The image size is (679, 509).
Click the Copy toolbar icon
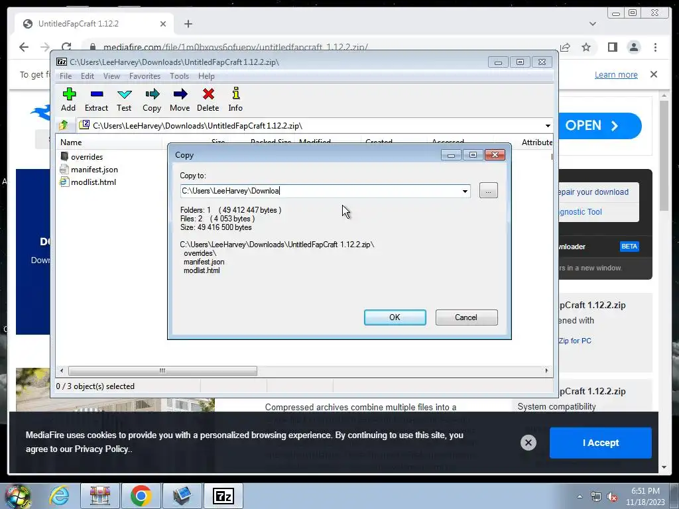pos(152,100)
